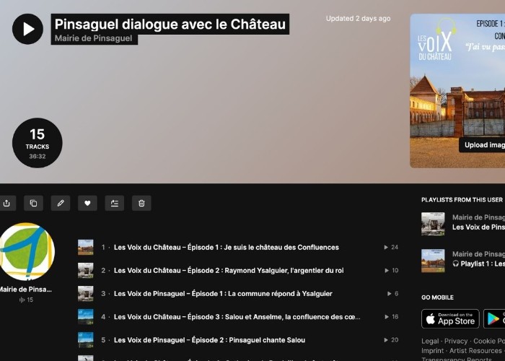This screenshot has width=505, height=361.
Task: Toggle the heart like icon
Action: tap(87, 203)
